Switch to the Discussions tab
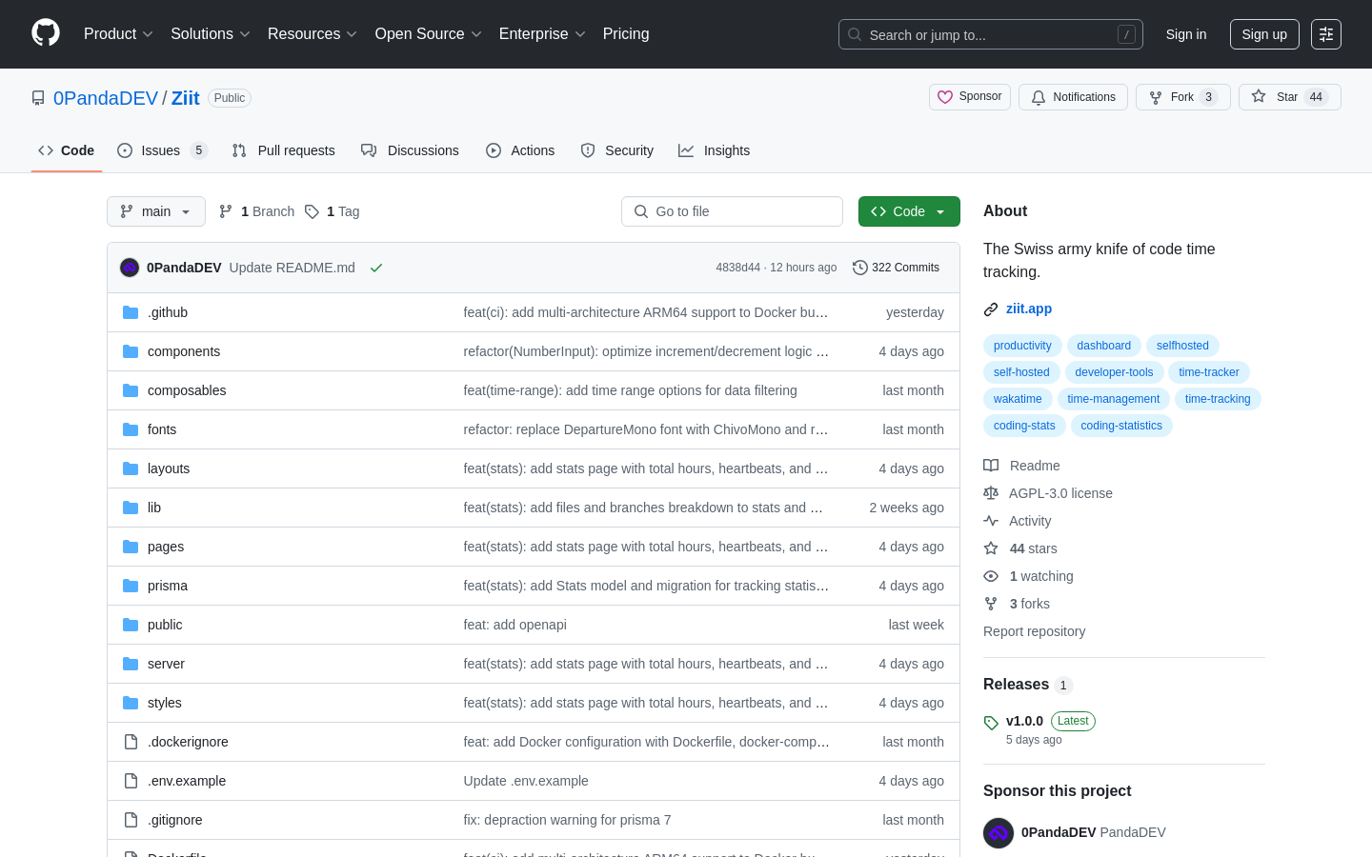 (x=410, y=150)
